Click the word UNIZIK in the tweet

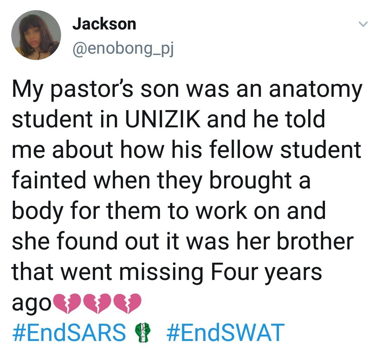(x=164, y=120)
